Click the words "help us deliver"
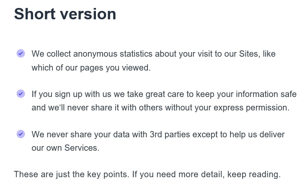The width and height of the screenshot is (305, 194). (x=257, y=134)
